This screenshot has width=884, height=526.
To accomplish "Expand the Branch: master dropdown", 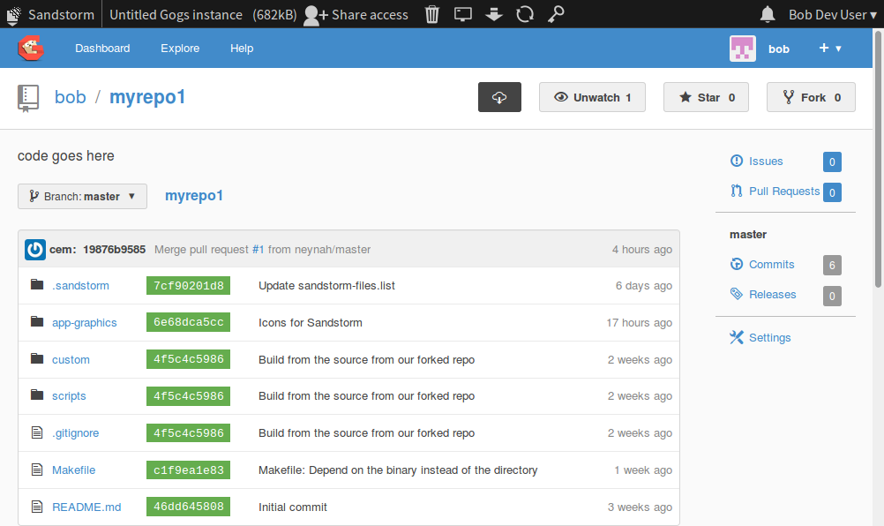I will point(82,196).
